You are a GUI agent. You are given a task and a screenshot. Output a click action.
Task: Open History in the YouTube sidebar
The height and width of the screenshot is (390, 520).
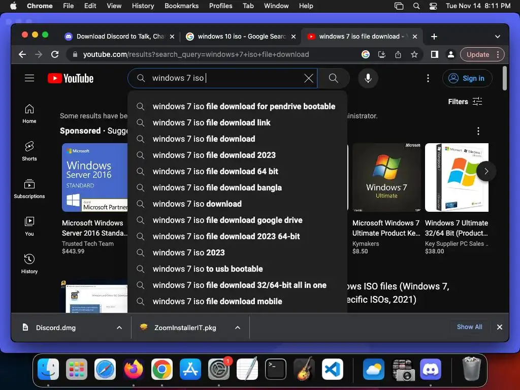(x=29, y=264)
